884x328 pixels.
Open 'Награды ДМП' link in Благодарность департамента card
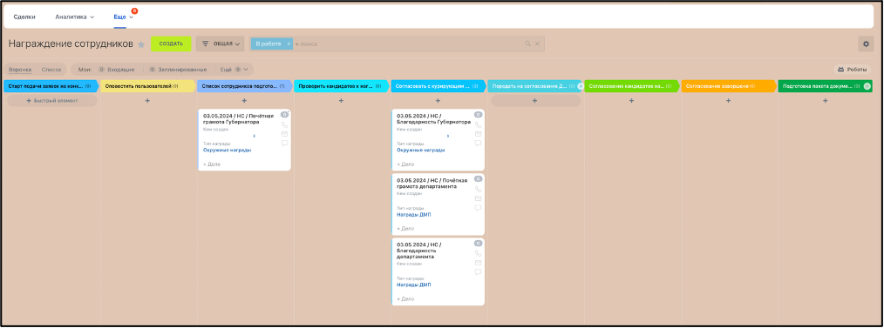[x=414, y=284]
